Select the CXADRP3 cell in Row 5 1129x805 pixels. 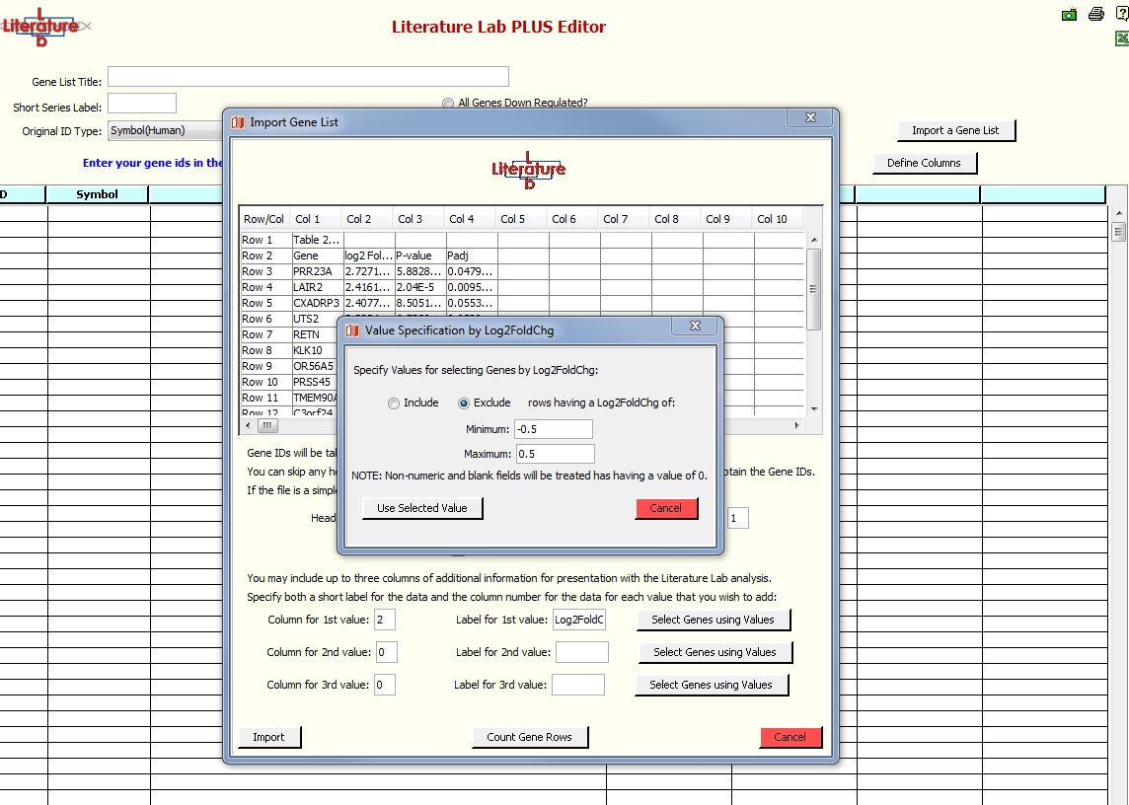318,303
